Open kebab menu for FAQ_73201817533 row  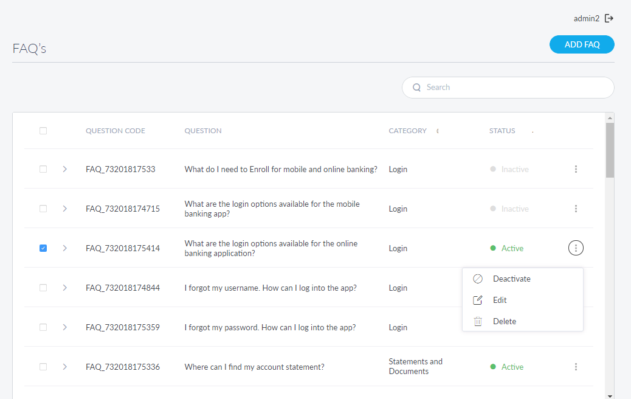pyautogui.click(x=576, y=169)
